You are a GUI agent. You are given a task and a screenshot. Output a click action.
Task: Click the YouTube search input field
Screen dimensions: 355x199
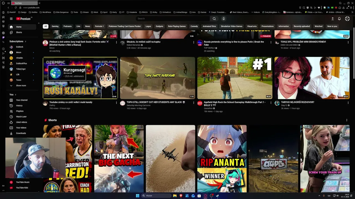point(173,19)
